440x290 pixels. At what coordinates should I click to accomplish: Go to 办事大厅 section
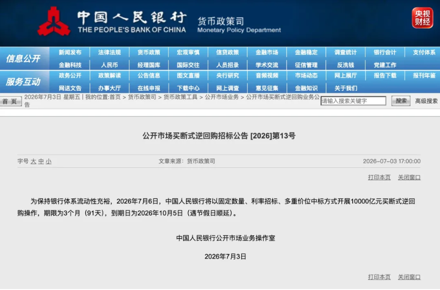coord(109,88)
